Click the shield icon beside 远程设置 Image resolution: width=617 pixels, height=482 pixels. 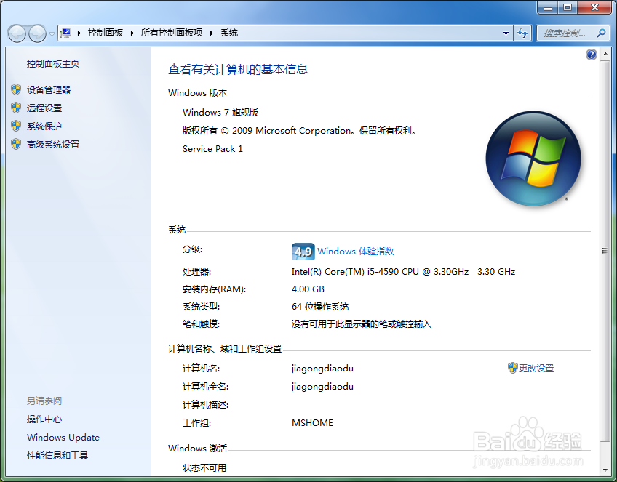pyautogui.click(x=16, y=107)
